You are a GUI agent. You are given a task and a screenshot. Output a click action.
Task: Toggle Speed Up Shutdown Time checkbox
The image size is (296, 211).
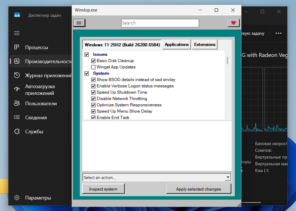93,92
